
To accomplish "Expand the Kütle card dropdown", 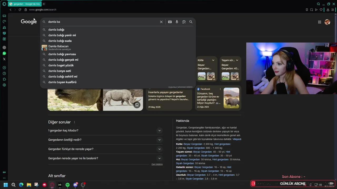I will pyautogui.click(x=213, y=60).
